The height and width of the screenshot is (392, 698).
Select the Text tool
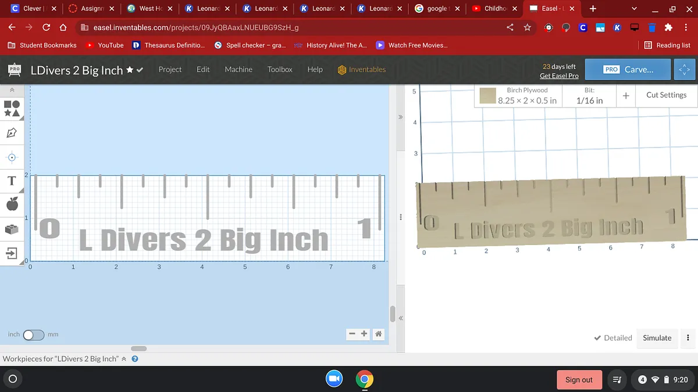click(x=12, y=181)
